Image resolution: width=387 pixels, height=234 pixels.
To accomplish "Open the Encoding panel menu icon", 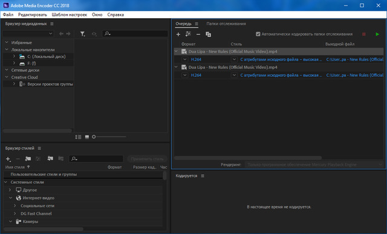I will [203, 176].
